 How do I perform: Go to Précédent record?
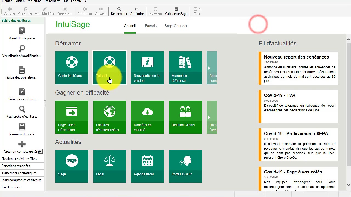[85, 11]
